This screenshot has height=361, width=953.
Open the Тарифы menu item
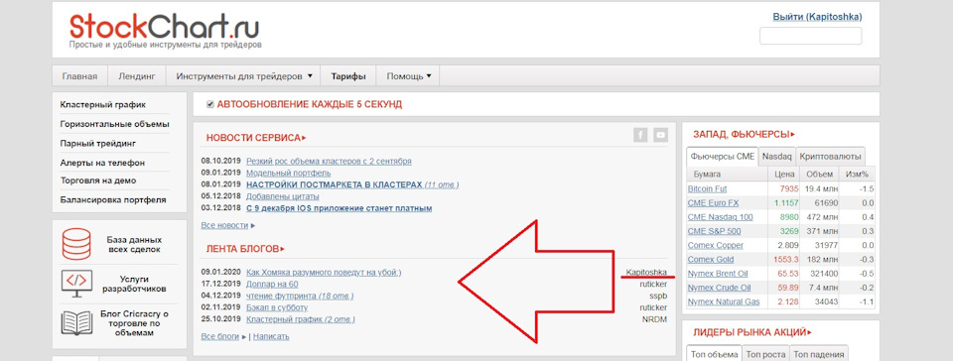(348, 76)
